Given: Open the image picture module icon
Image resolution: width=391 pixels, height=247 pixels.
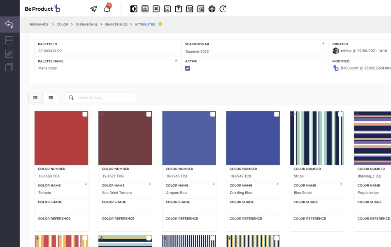Looking at the screenshot, I should [145, 9].
